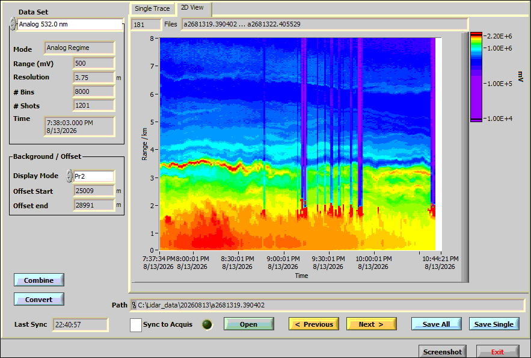531x358 pixels.
Task: Click the # Shots field showing 1201
Action: 94,106
